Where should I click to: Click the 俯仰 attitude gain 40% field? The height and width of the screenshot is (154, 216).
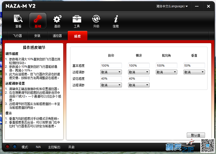pos(111,79)
